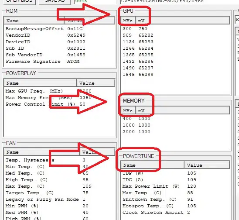
Task: Click the 0x1002 DeviceID value
Action: point(76,42)
